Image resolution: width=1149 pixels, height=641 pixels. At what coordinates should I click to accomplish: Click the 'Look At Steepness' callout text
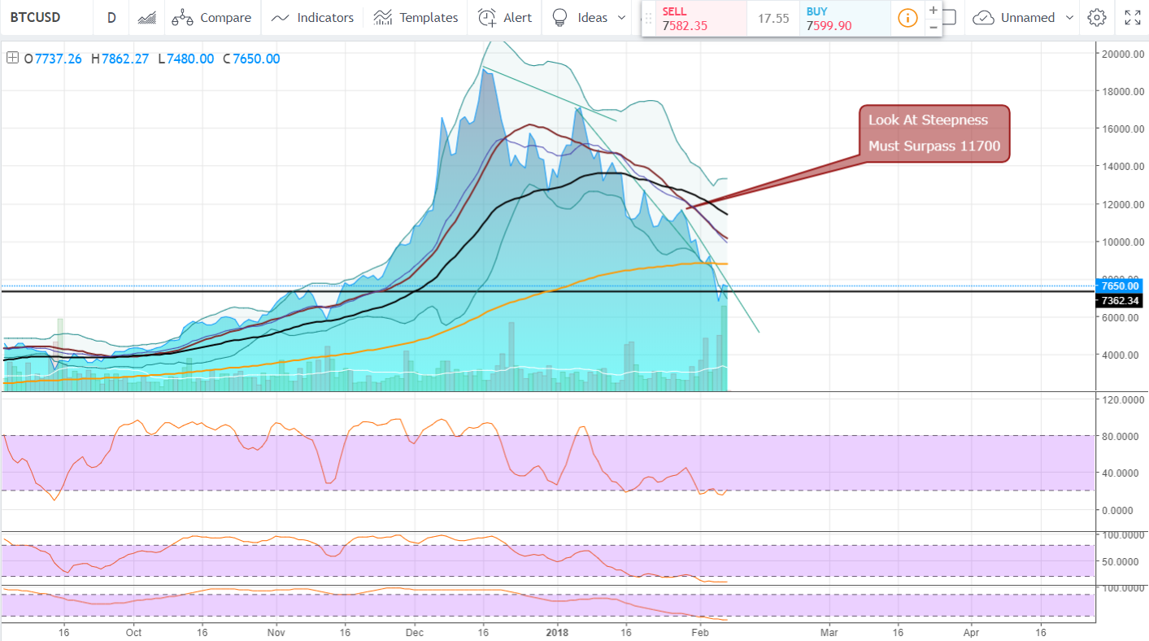point(928,120)
